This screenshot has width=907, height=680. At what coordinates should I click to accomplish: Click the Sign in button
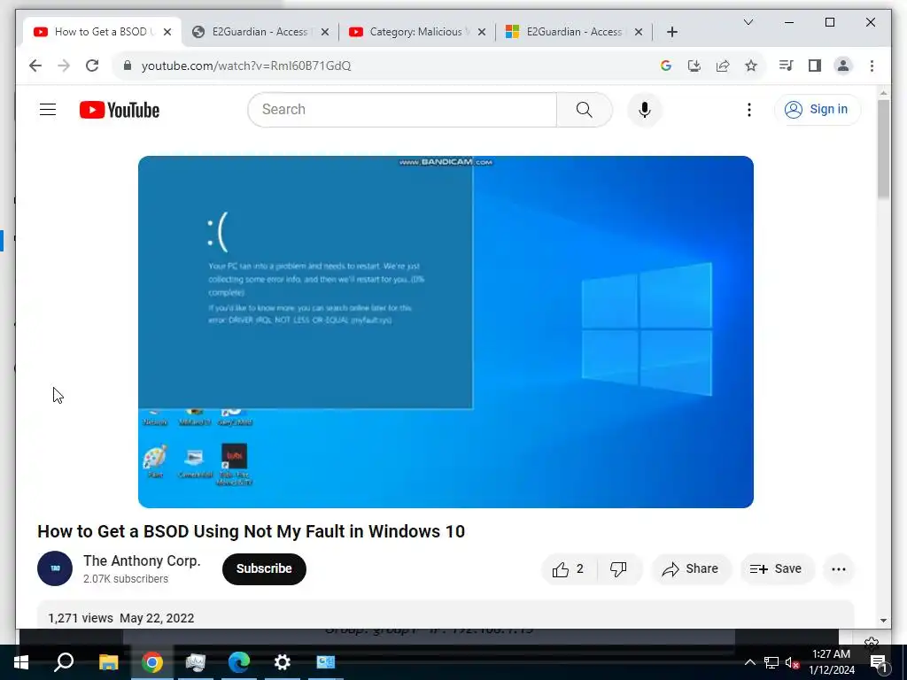(817, 109)
